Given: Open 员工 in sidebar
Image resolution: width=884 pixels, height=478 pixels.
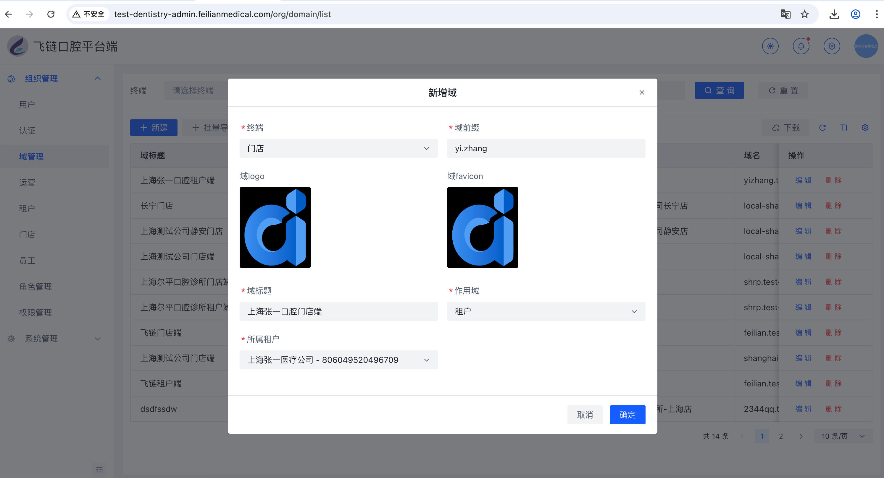Looking at the screenshot, I should point(27,261).
